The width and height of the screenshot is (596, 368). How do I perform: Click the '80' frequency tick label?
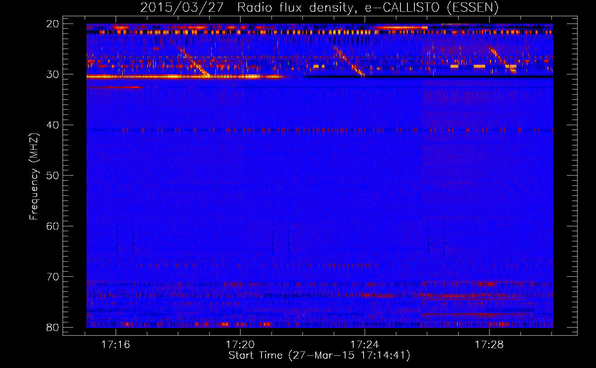point(53,328)
